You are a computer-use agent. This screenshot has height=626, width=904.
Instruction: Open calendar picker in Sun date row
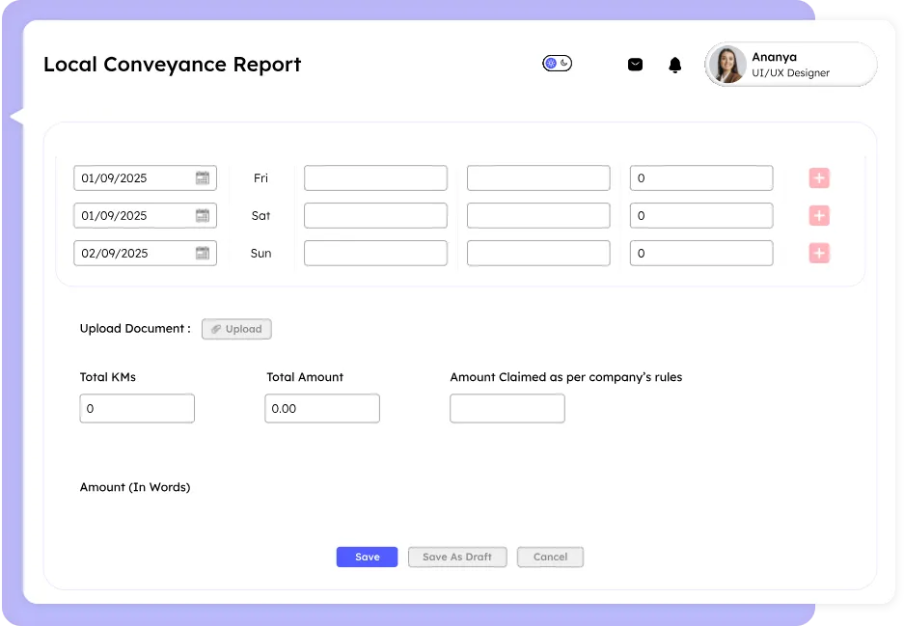pyautogui.click(x=203, y=254)
